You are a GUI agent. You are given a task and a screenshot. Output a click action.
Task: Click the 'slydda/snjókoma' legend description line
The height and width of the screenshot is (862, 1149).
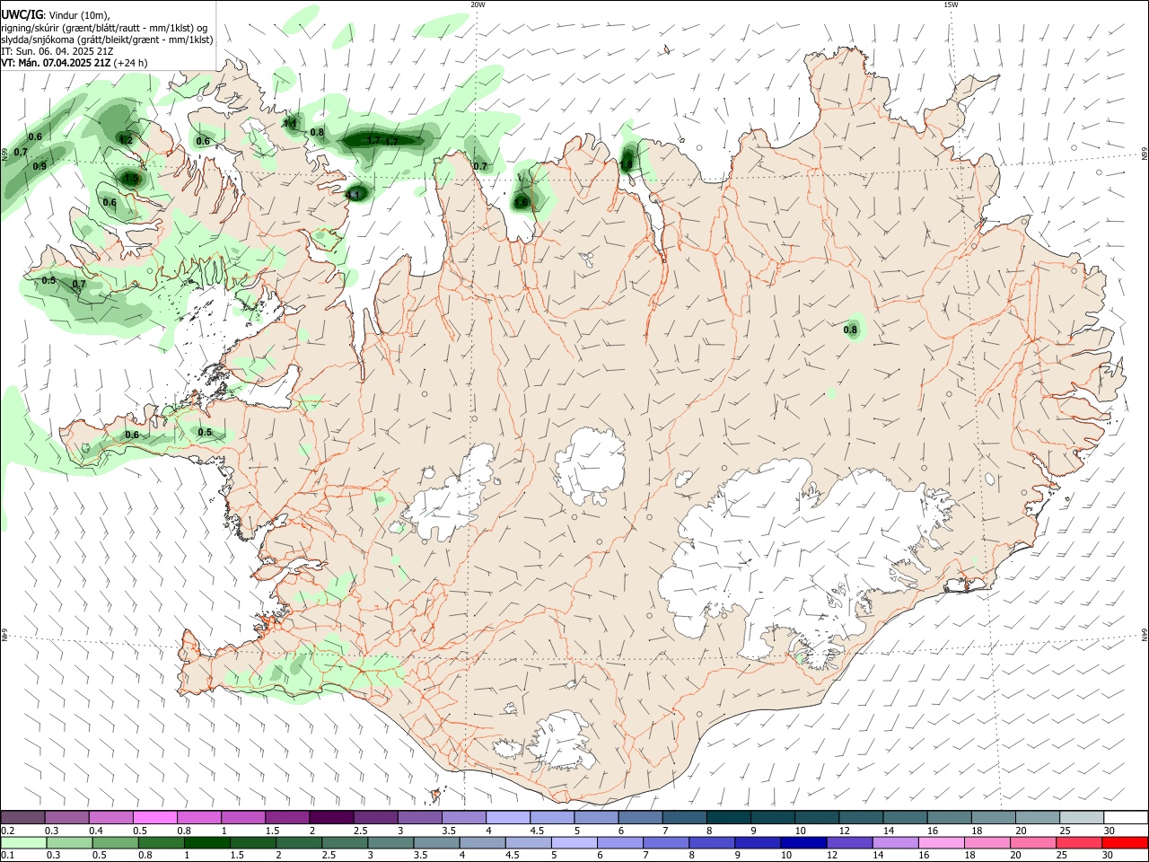click(x=107, y=40)
